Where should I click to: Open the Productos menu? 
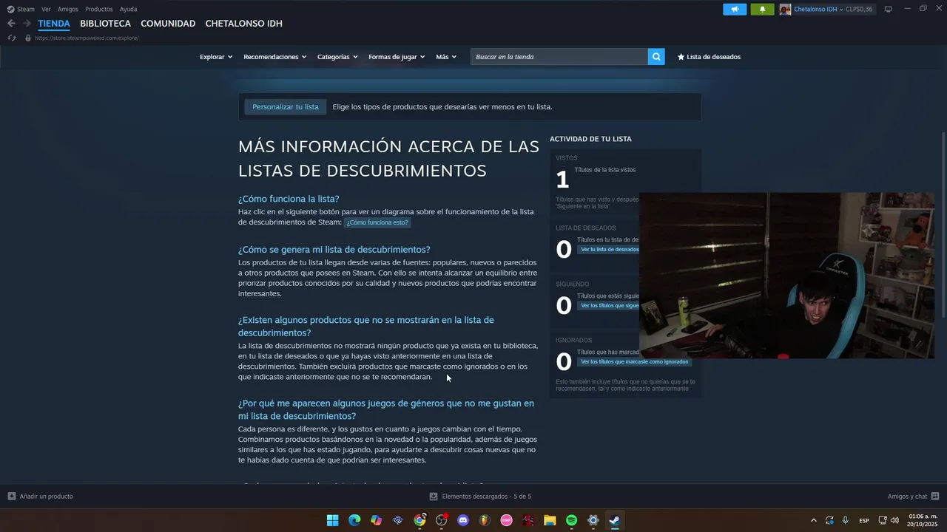click(x=99, y=9)
